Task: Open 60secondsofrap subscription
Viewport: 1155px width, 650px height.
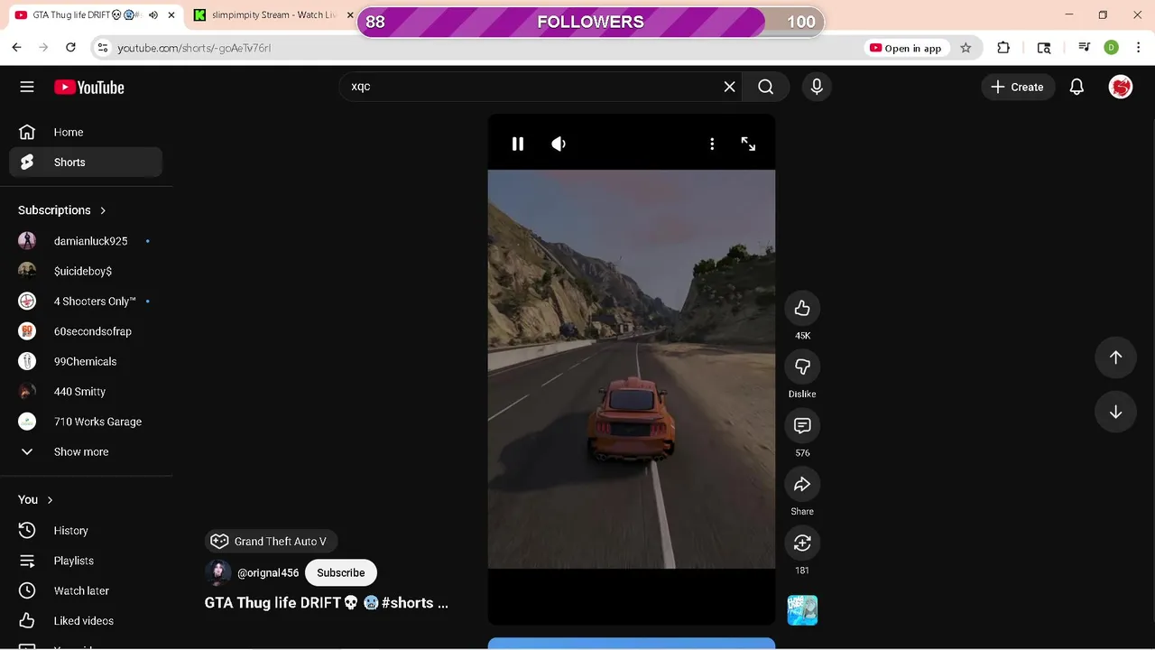Action: (86, 331)
